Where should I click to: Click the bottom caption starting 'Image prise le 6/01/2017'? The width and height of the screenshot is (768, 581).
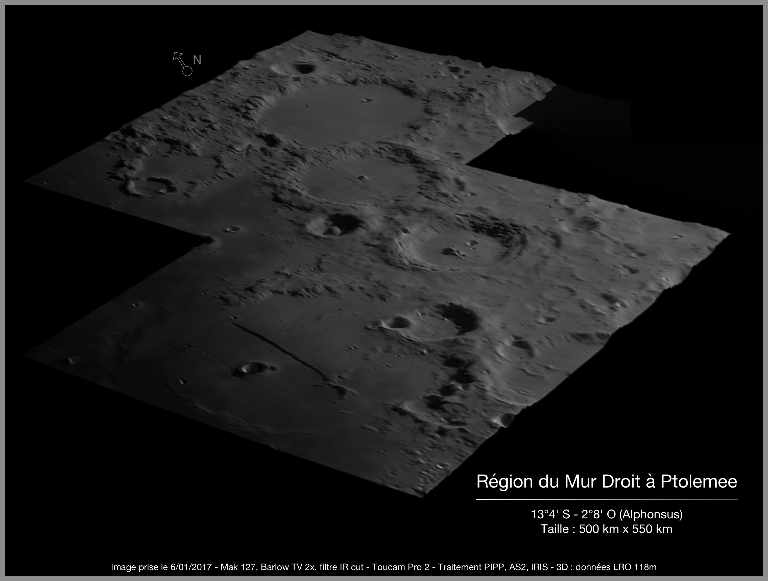(383, 567)
